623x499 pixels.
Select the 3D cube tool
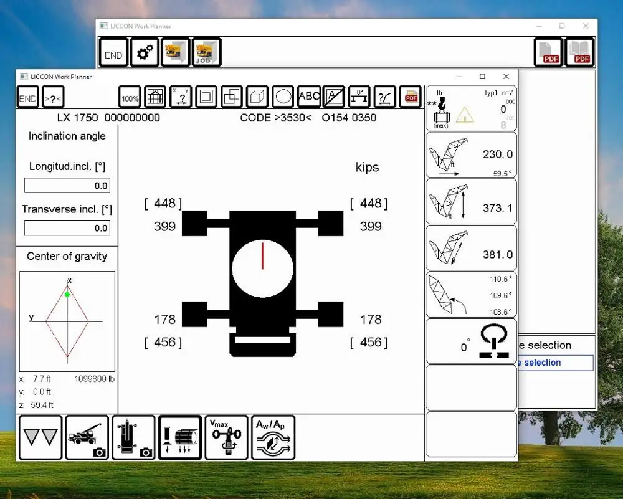pyautogui.click(x=257, y=97)
